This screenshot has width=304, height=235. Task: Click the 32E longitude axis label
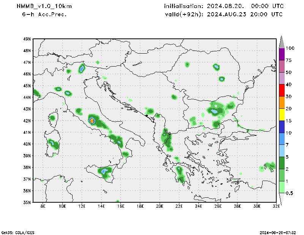point(276,206)
